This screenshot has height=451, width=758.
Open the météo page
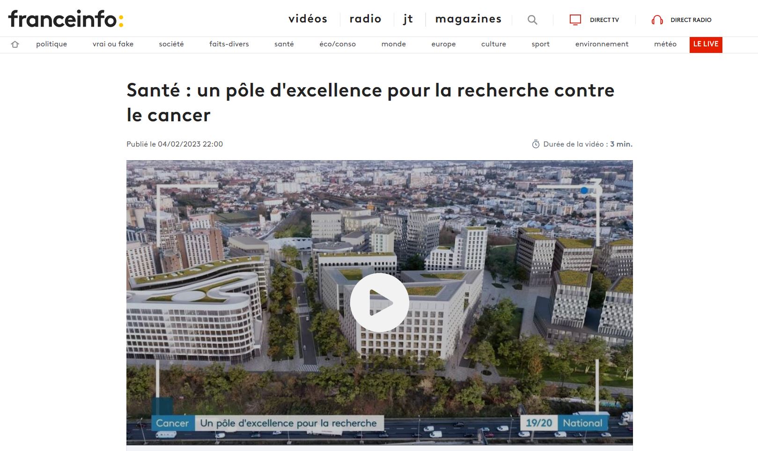665,44
